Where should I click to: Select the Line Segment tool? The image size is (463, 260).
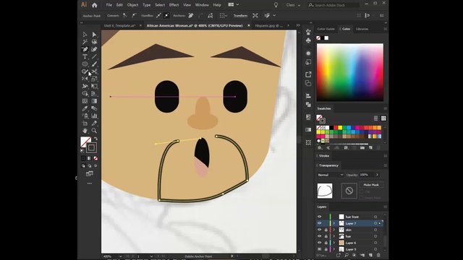click(x=94, y=56)
